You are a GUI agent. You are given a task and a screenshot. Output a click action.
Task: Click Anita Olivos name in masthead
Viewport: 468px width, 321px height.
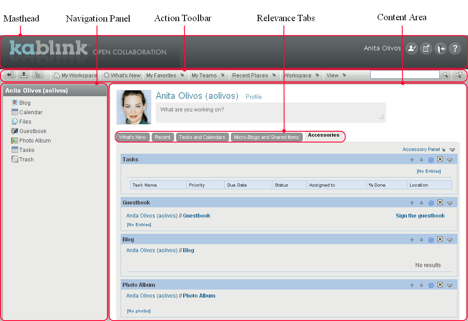click(382, 48)
